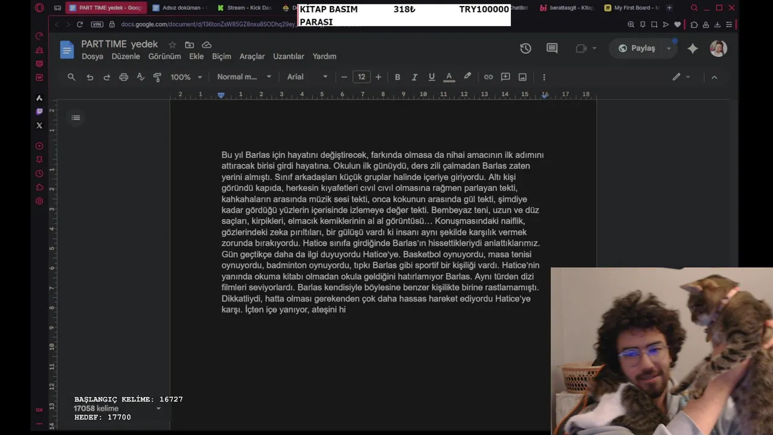View cloud save status
This screenshot has width=773, height=435.
coord(207,45)
